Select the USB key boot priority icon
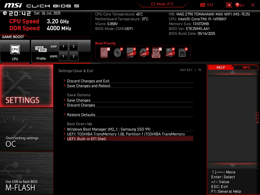260x195 pixels. pos(156,53)
